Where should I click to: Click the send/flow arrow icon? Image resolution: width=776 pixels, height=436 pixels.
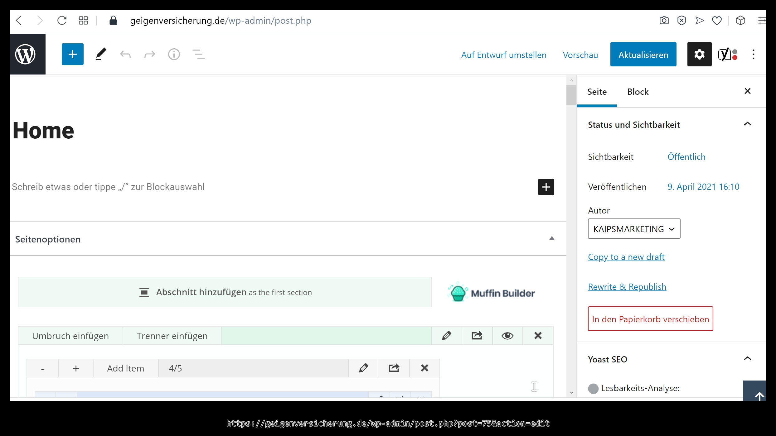click(x=700, y=21)
